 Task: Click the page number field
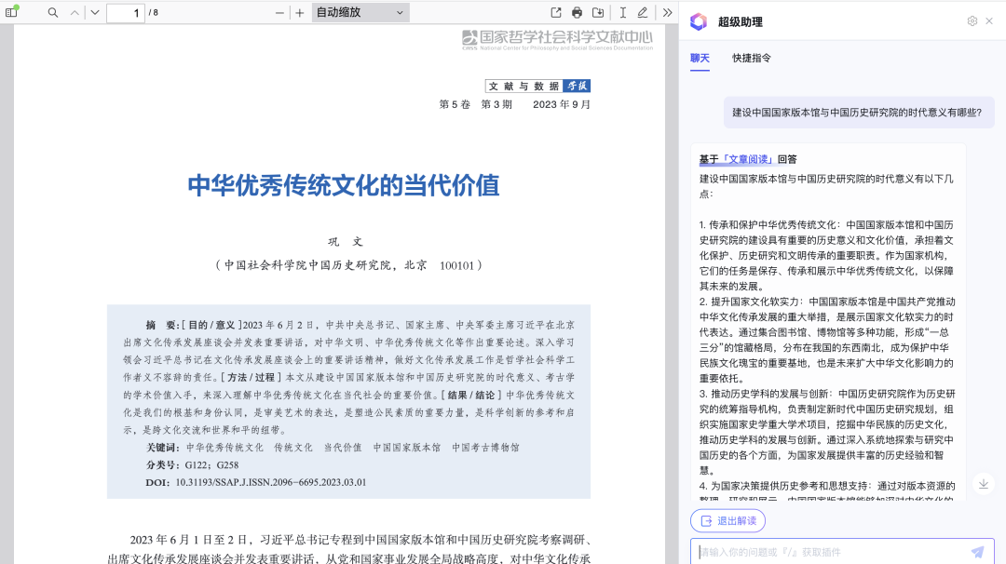tap(125, 13)
